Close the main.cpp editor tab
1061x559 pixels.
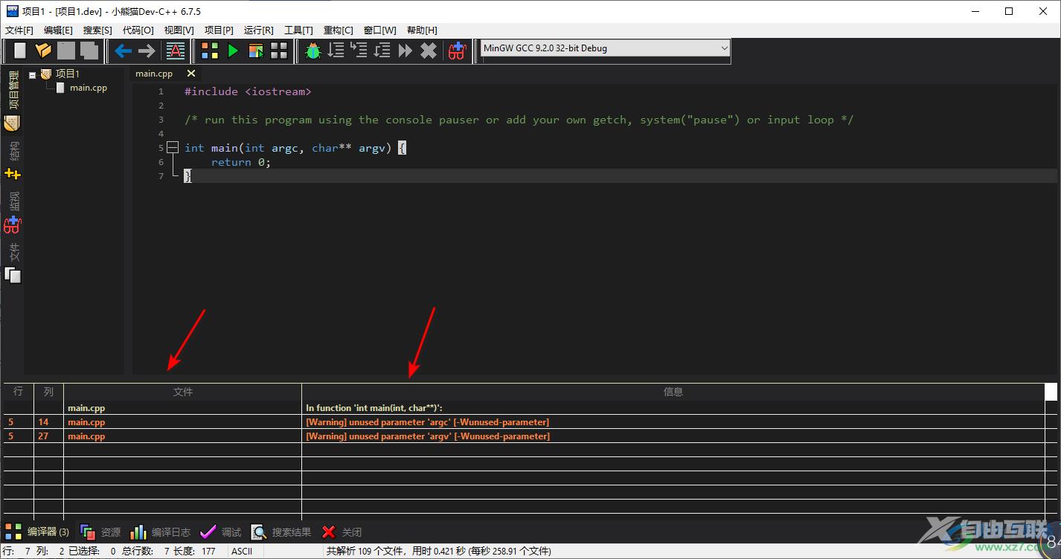pos(191,74)
